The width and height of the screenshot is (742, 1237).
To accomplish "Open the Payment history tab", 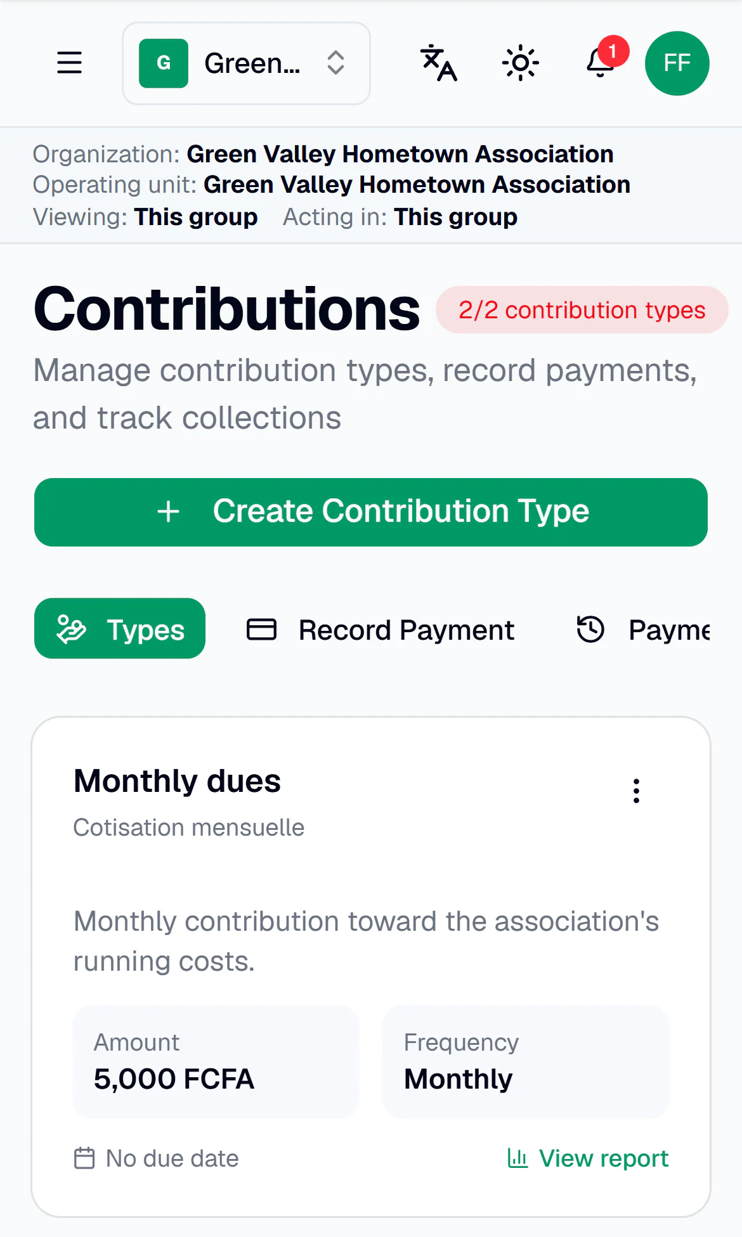I will [642, 630].
